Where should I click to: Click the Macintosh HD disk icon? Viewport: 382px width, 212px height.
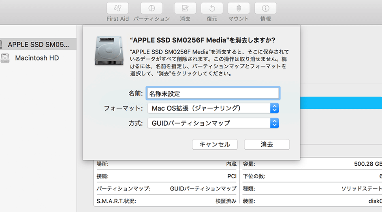(x=5, y=58)
